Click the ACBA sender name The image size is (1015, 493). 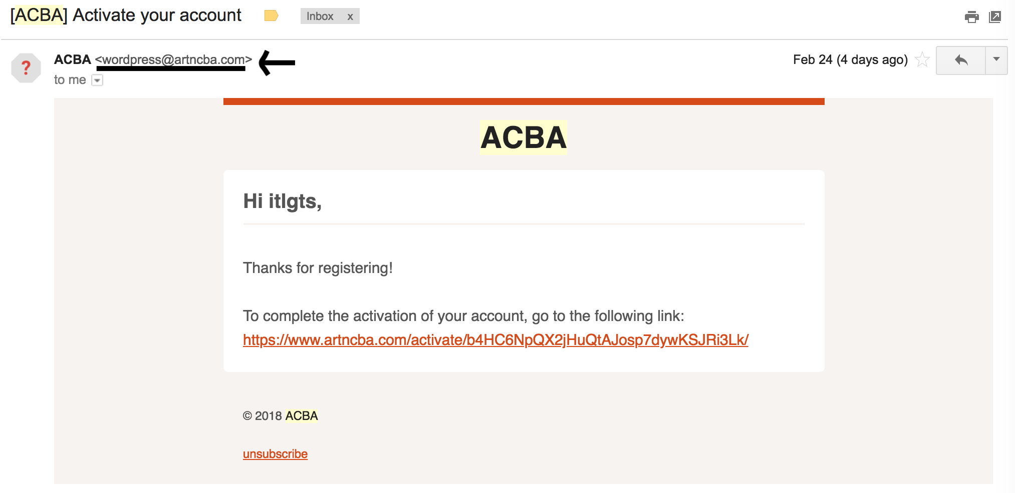tap(73, 59)
